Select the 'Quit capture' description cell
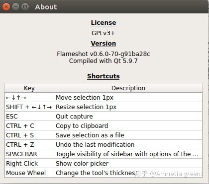 pos(128,116)
